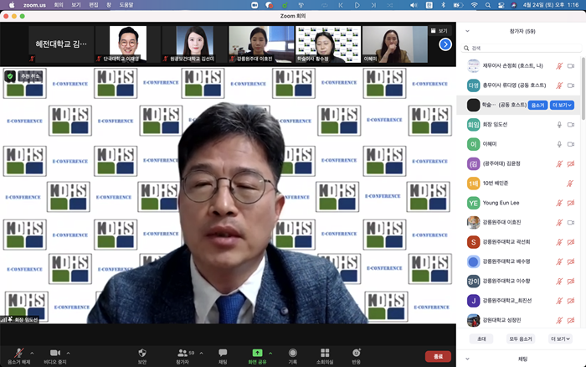
Task: End meeting with red 종료 button
Action: pos(438,356)
